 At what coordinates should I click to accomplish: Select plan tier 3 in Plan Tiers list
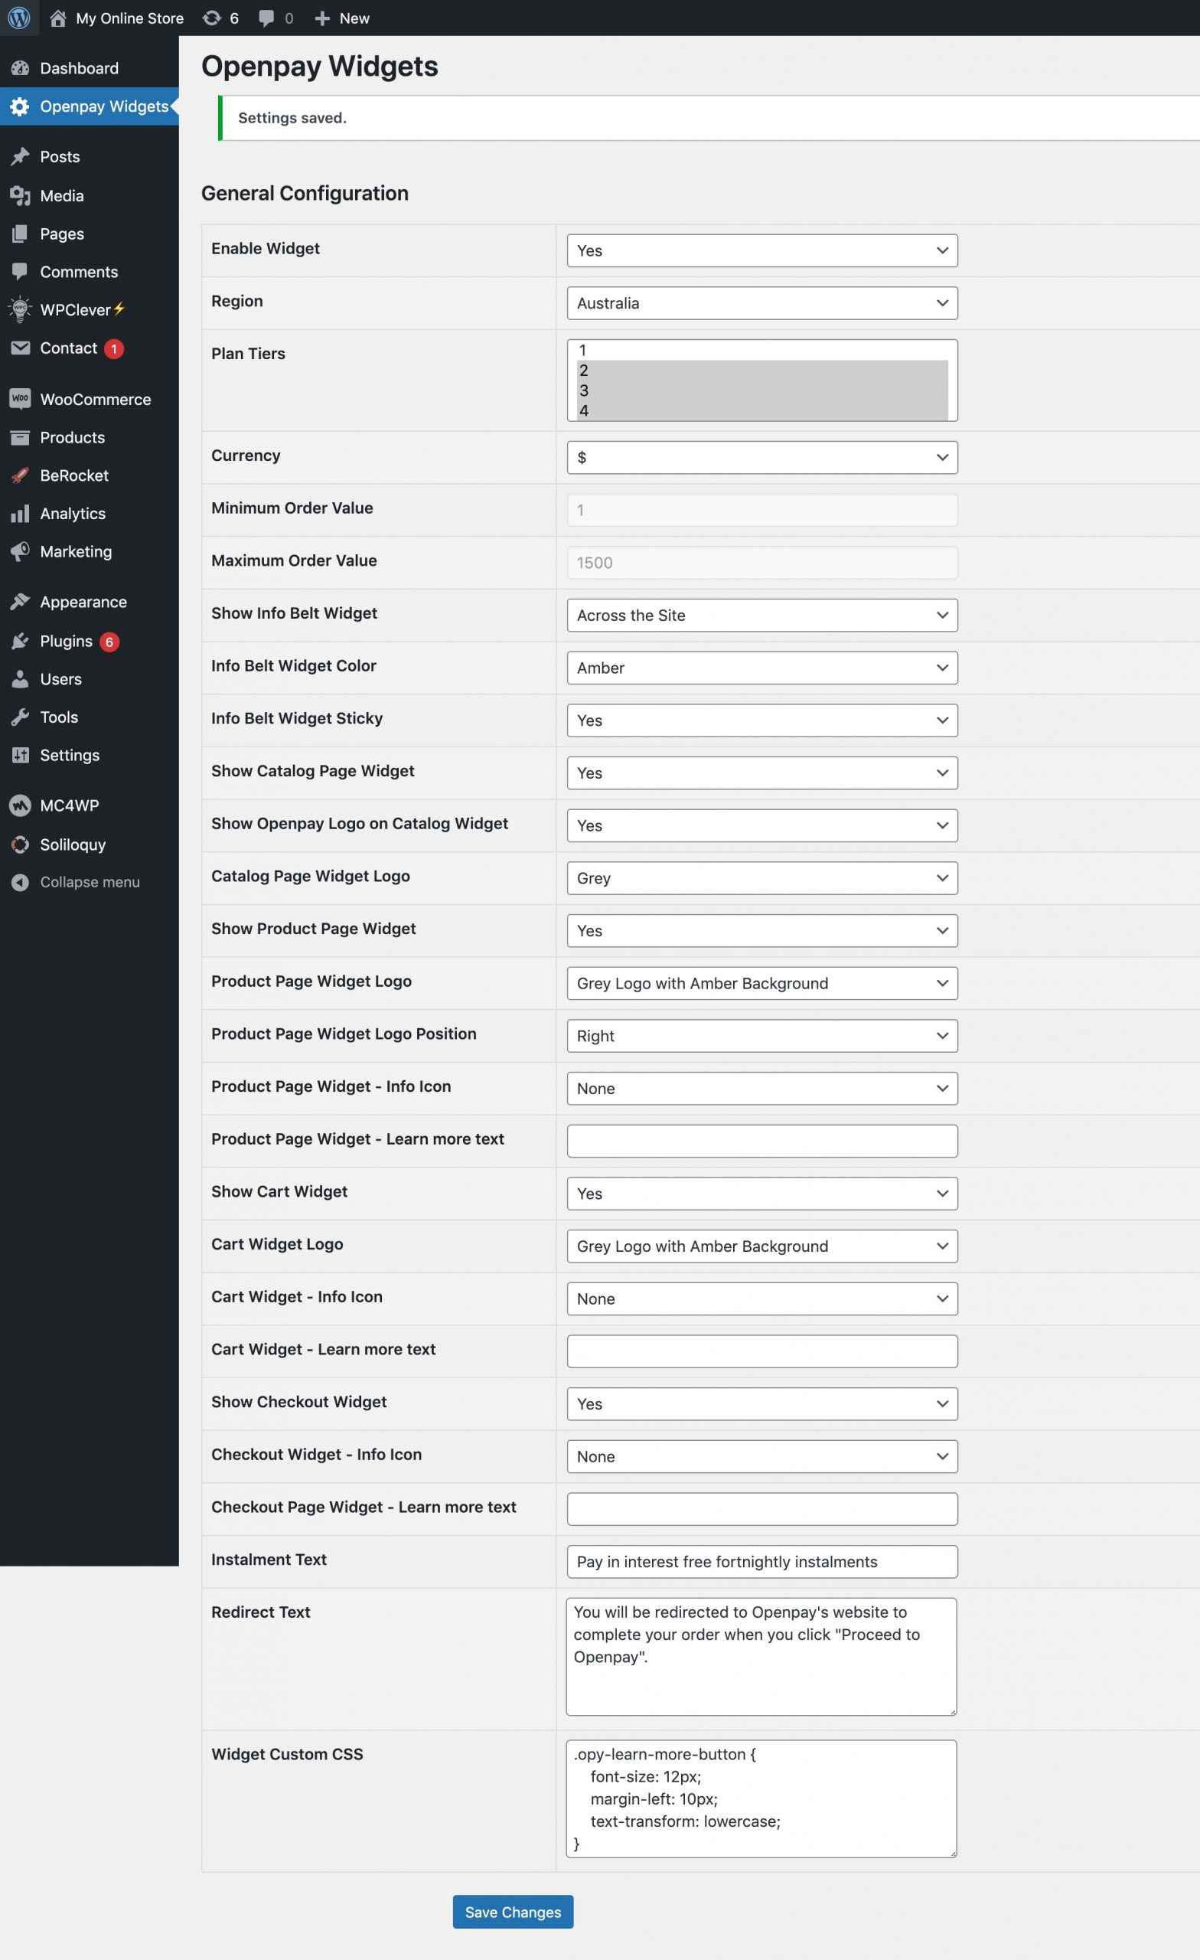761,390
